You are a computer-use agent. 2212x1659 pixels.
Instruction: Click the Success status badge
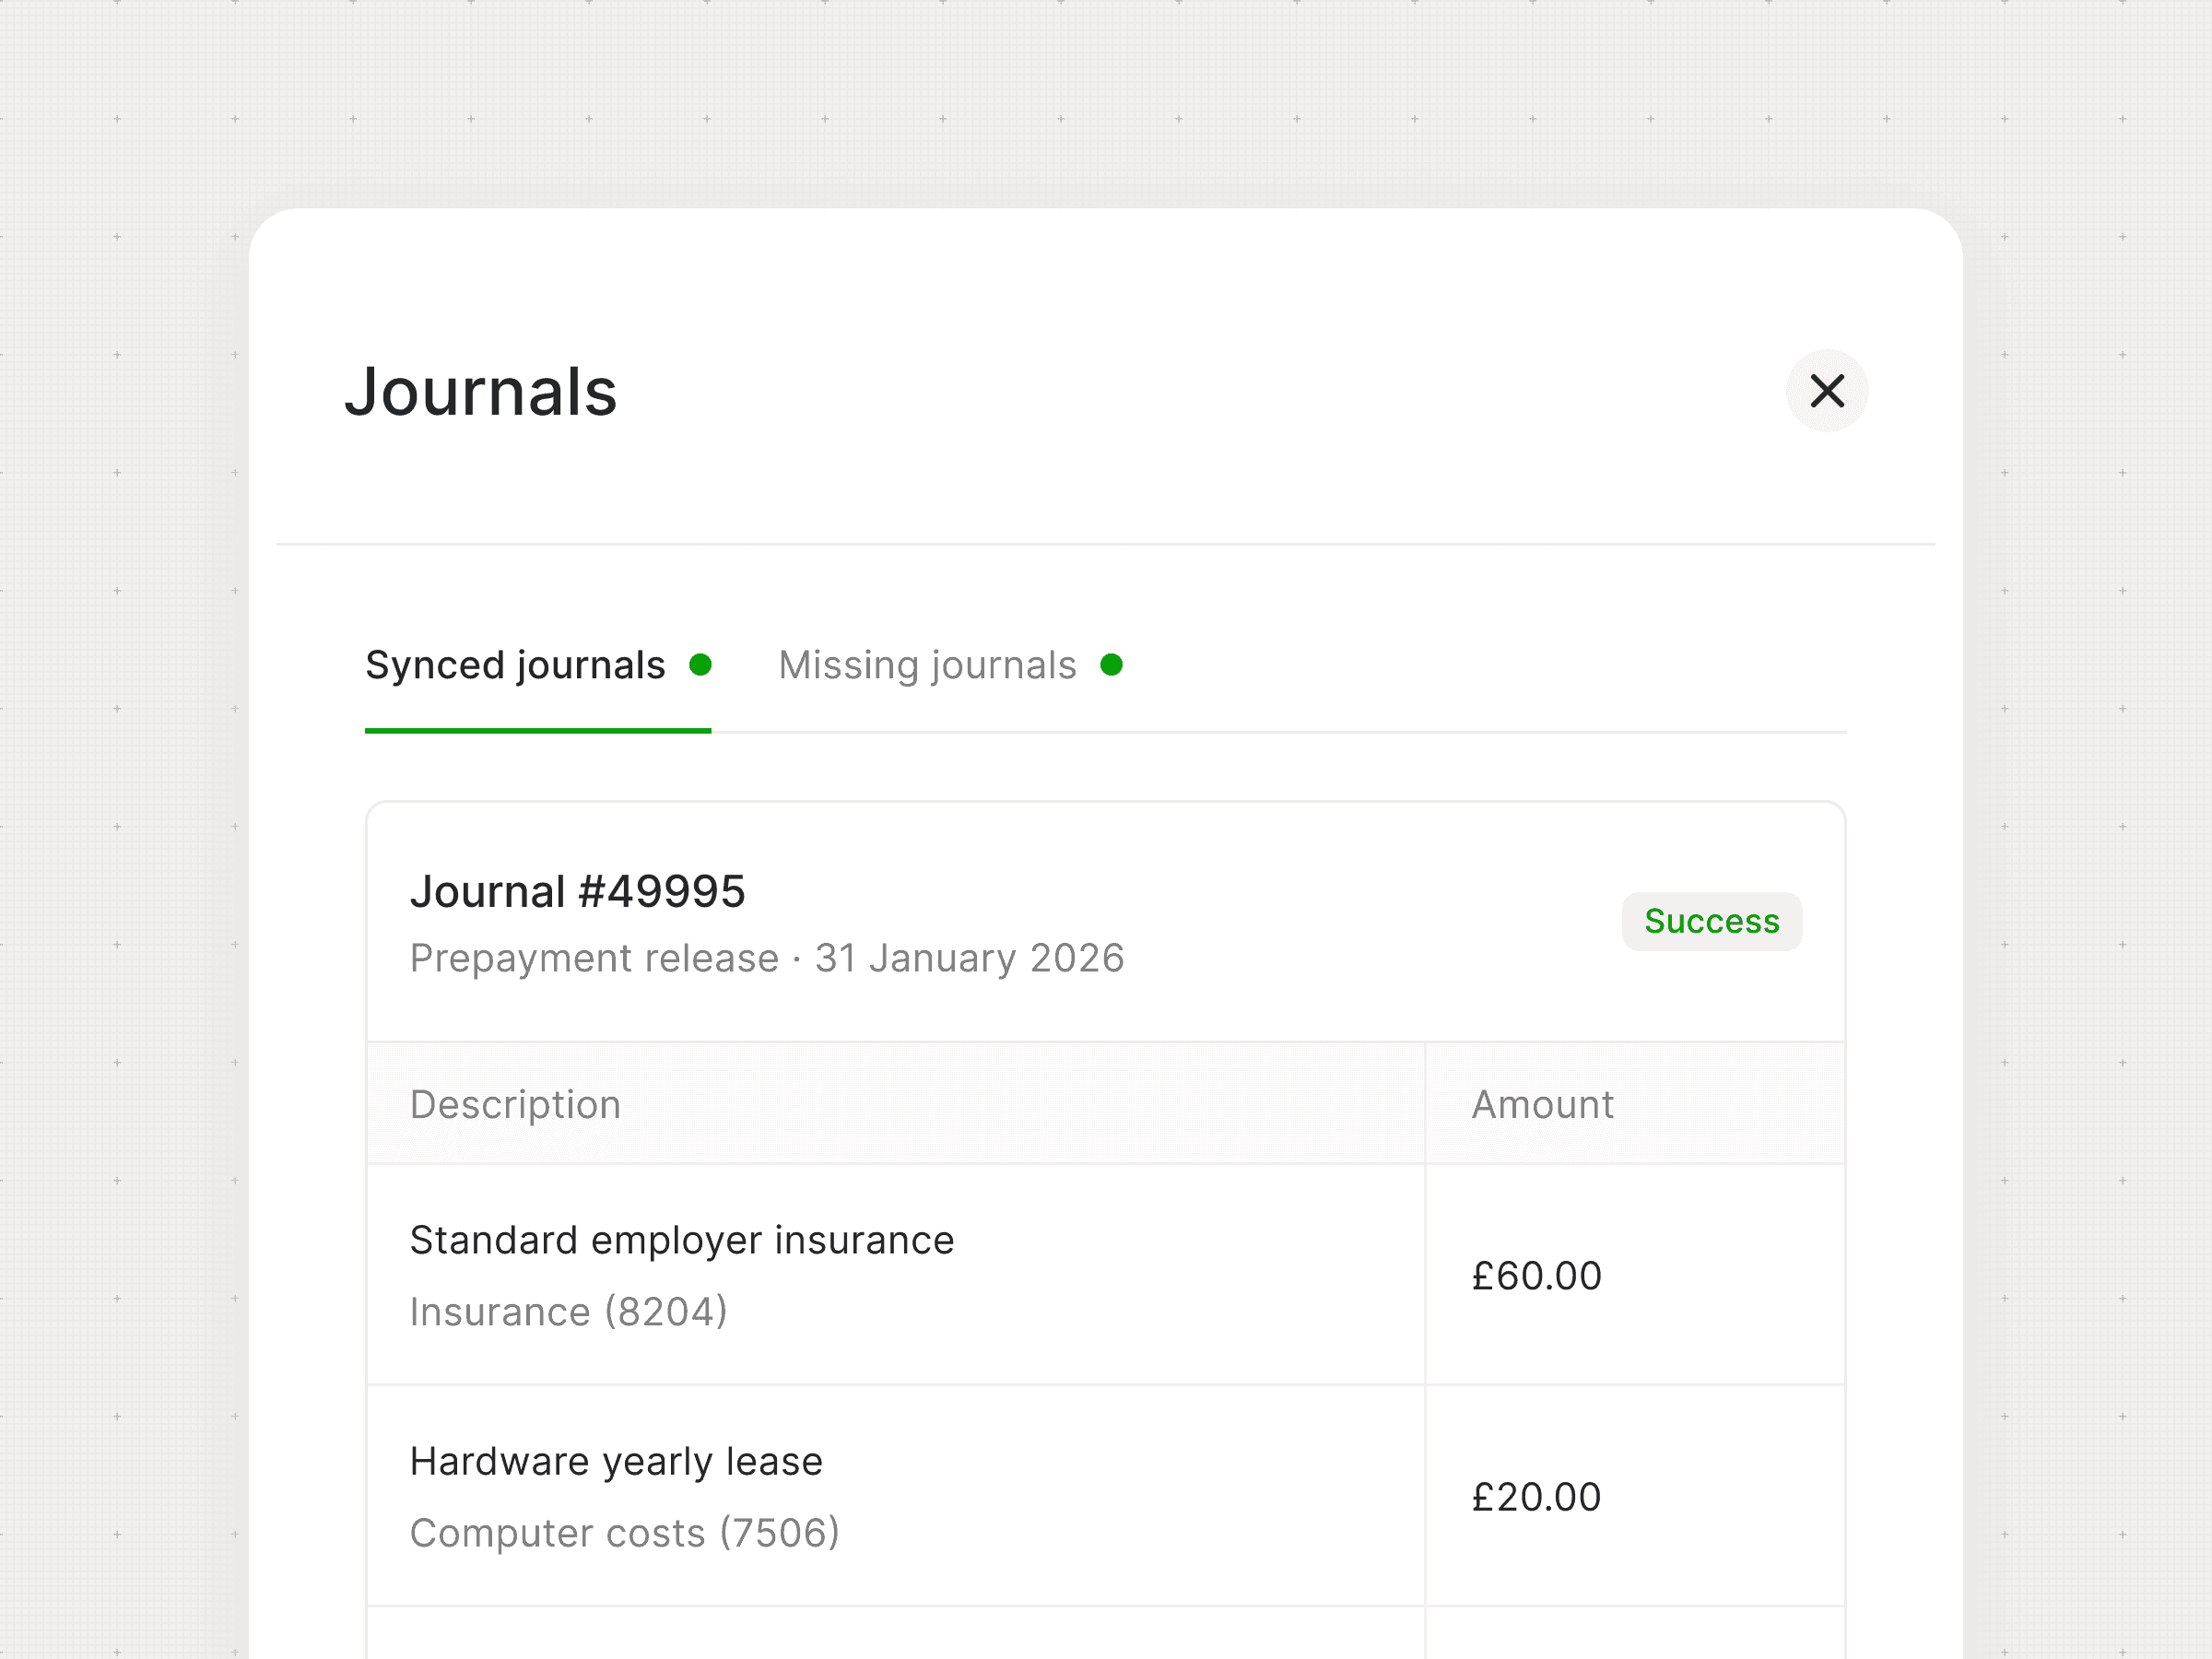[1712, 921]
